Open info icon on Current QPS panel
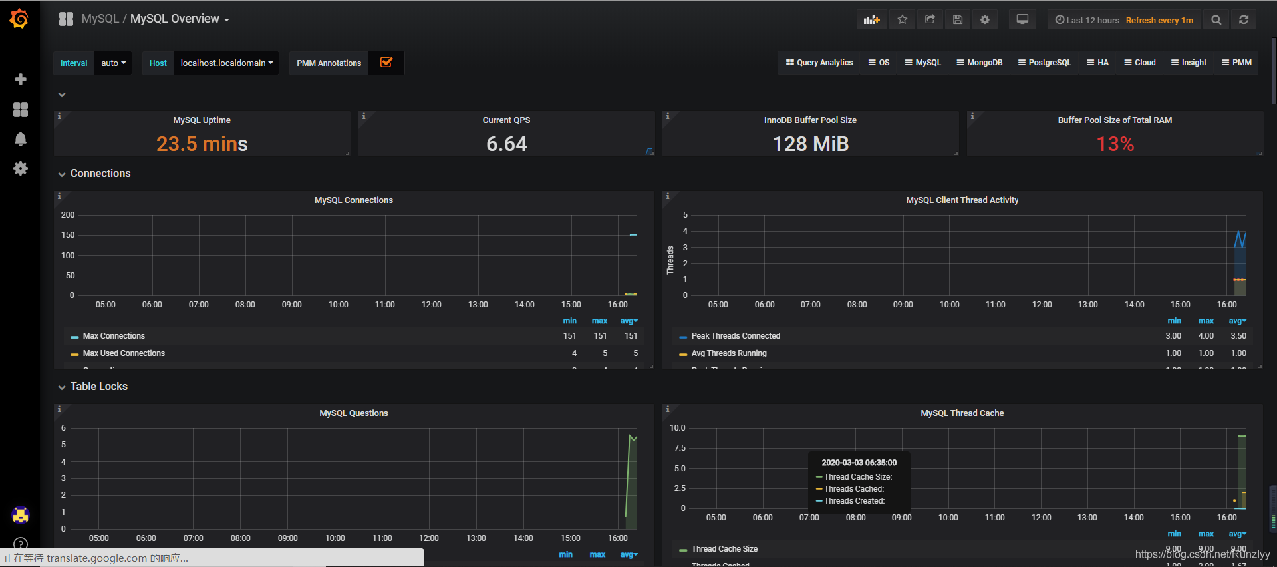The width and height of the screenshot is (1277, 567). point(364,116)
